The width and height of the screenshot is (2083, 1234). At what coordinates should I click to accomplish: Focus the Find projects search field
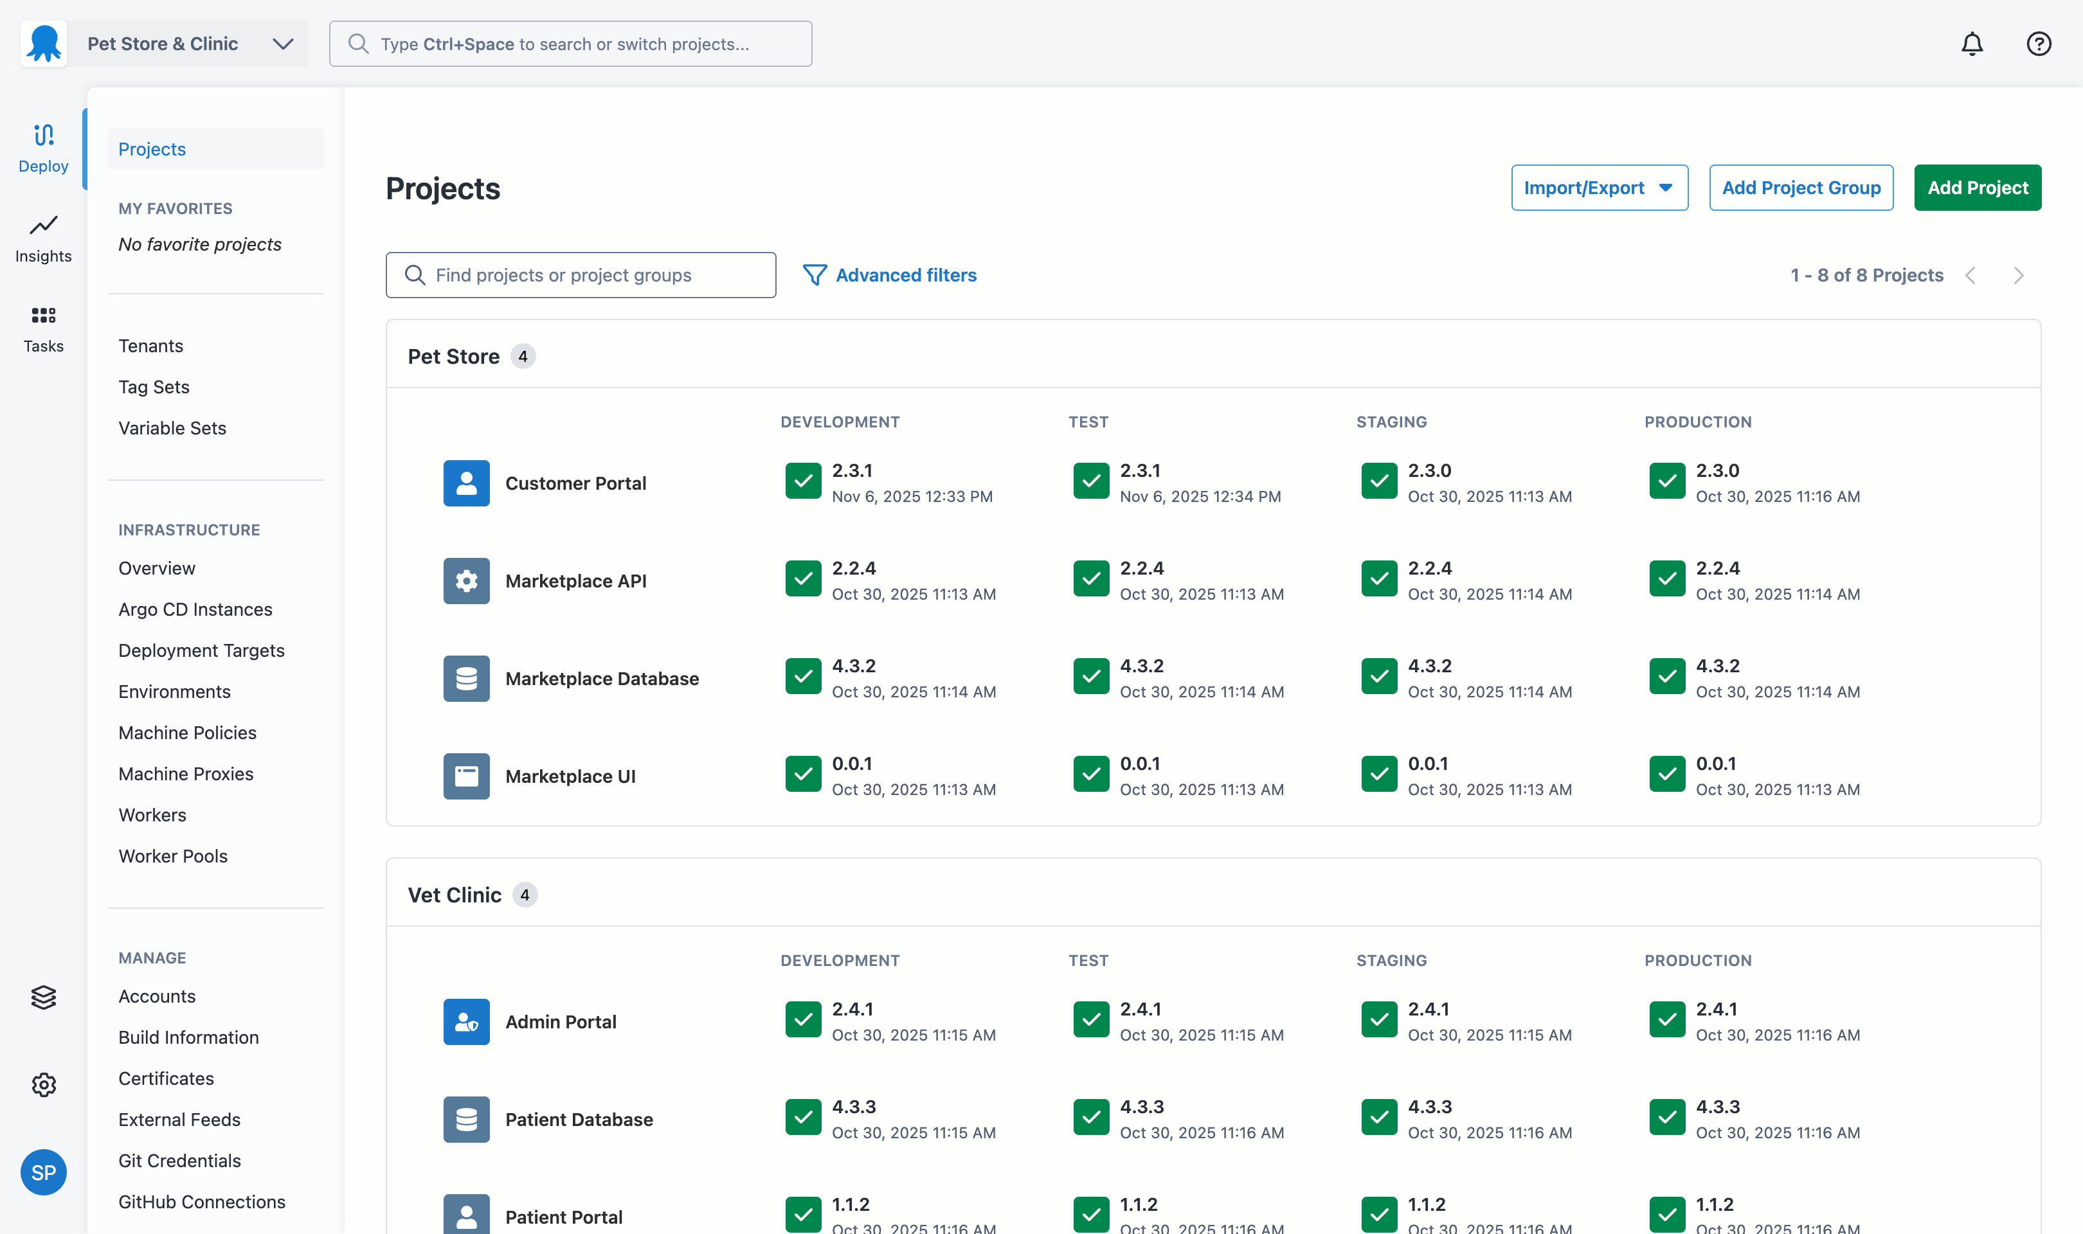pos(581,275)
